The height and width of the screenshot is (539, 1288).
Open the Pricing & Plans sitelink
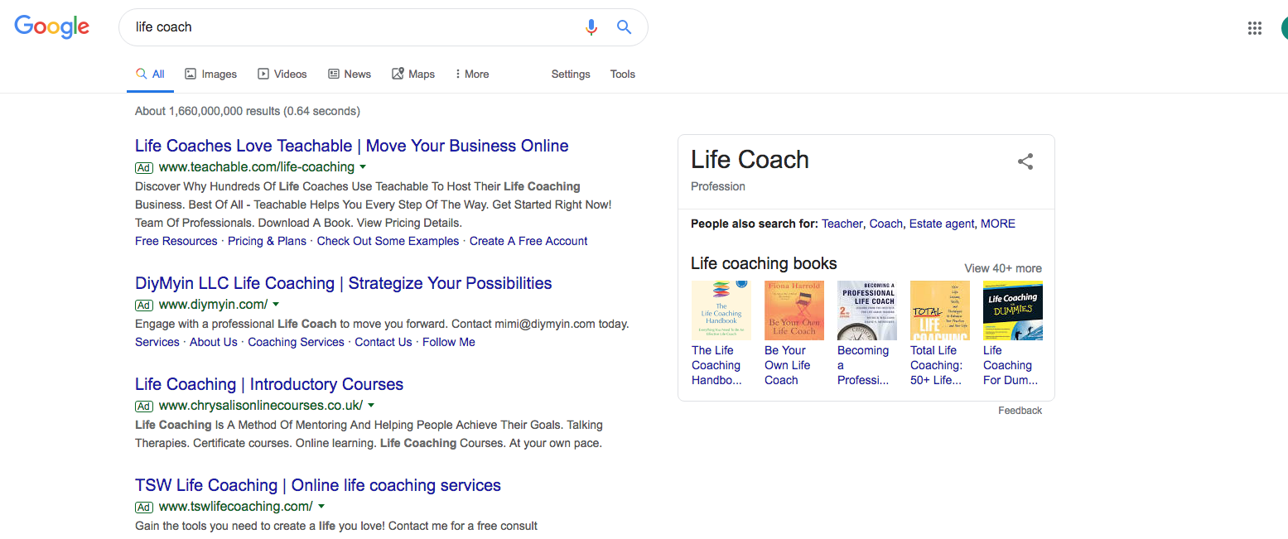[267, 241]
